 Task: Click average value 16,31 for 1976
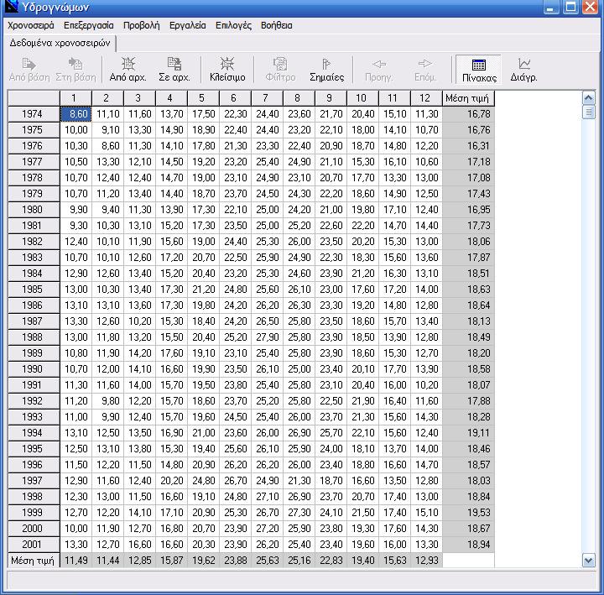click(x=468, y=146)
